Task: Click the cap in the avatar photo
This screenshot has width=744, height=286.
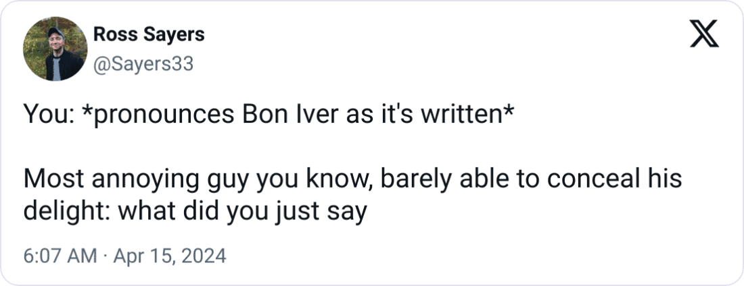Action: [x=55, y=32]
